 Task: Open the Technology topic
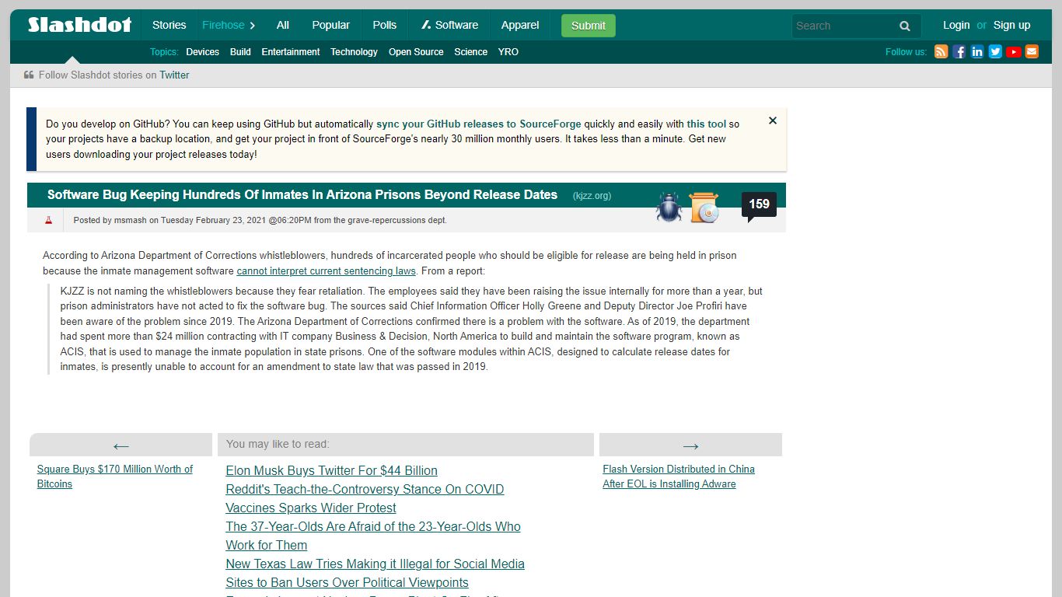tap(354, 52)
